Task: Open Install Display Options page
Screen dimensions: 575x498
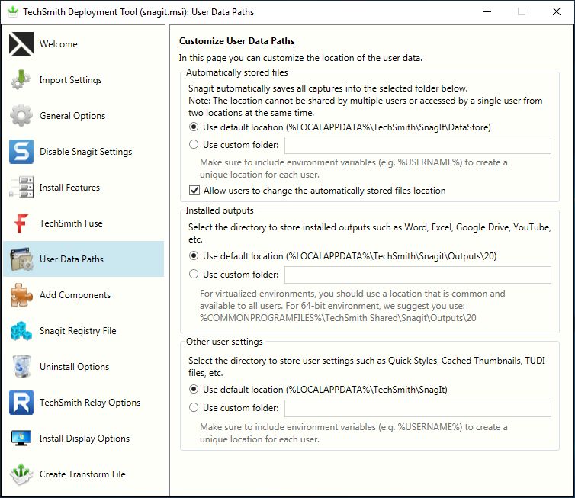Action: tap(84, 439)
